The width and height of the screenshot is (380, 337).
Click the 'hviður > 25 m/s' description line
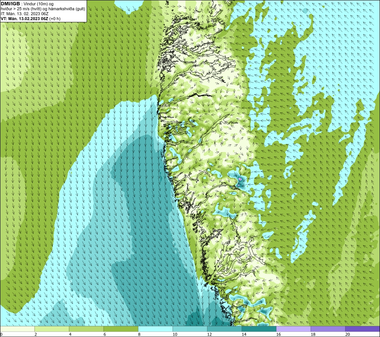point(43,9)
